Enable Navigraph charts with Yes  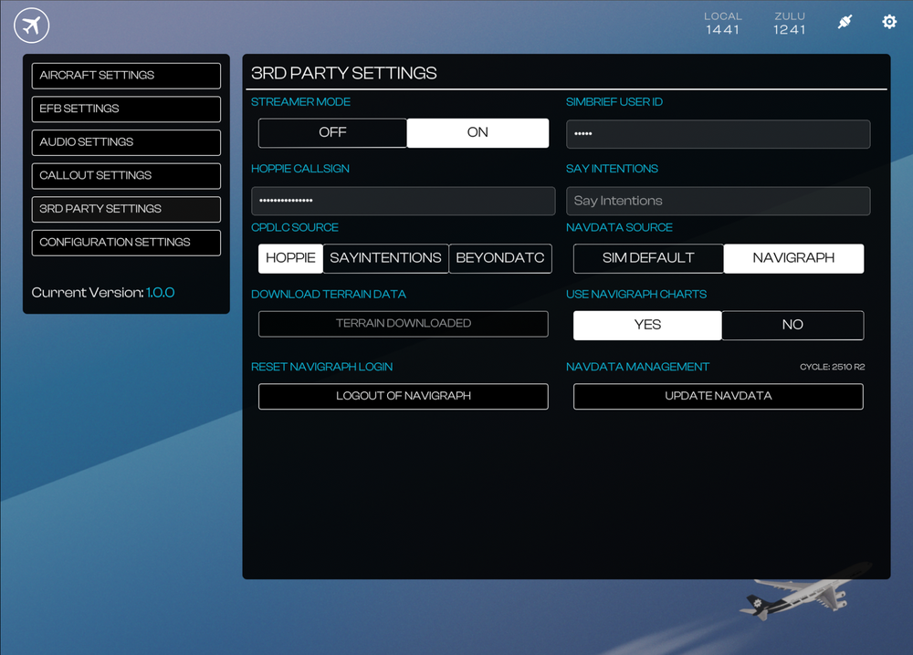647,325
